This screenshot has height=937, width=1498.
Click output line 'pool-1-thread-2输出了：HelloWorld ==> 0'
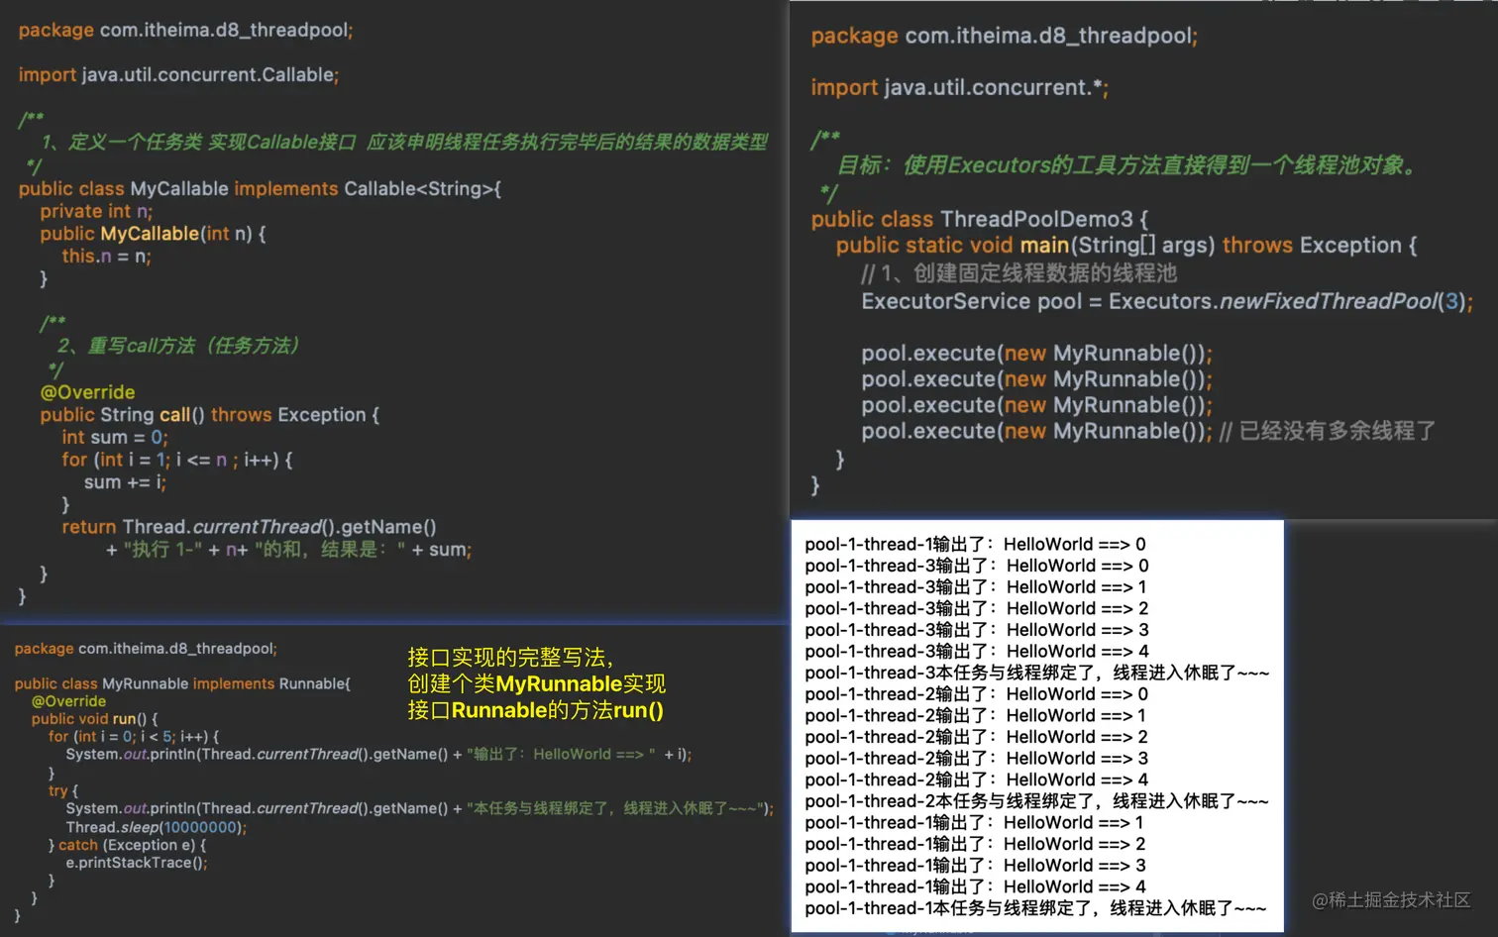[x=977, y=694]
